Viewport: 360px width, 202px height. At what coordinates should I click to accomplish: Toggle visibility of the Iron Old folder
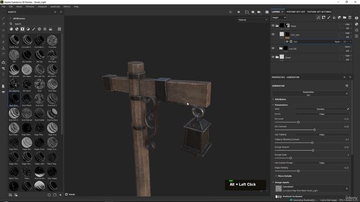(273, 48)
